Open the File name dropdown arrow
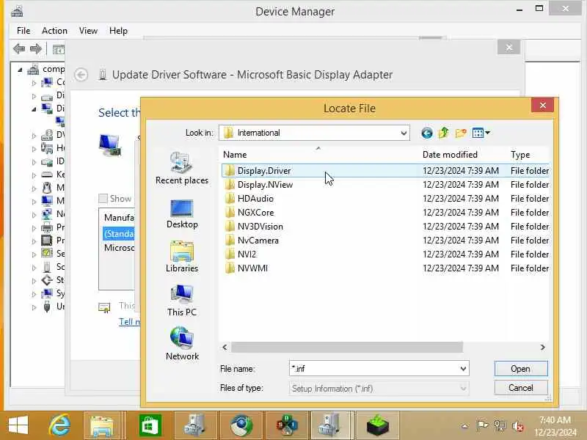Screen dimensions: 587x440 click(x=463, y=369)
